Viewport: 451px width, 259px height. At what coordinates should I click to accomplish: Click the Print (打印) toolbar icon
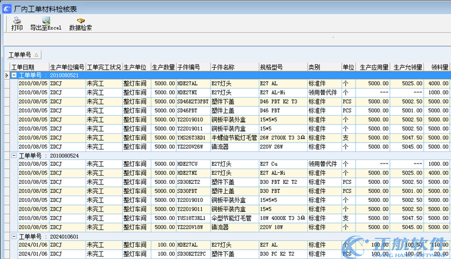pos(17,24)
